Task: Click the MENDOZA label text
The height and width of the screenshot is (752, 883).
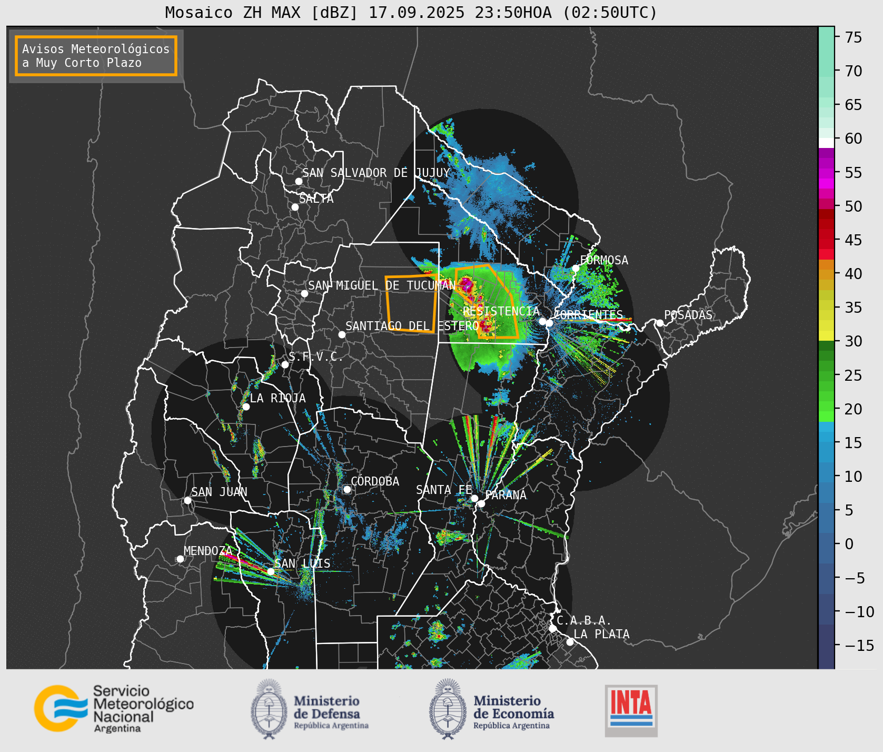Action: coord(208,551)
